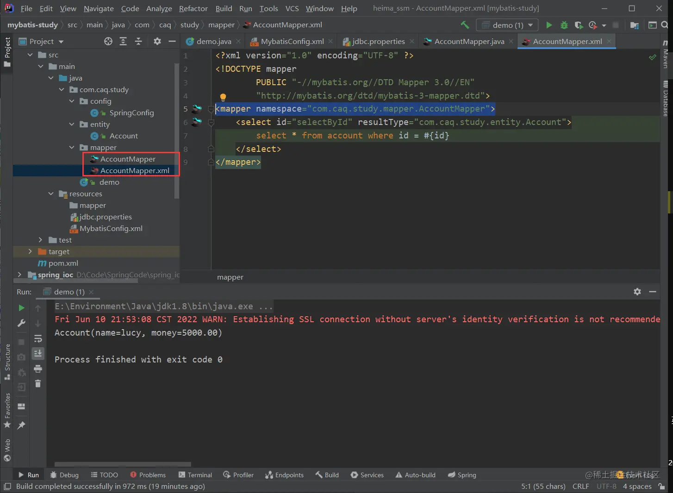Image resolution: width=673 pixels, height=493 pixels.
Task: Rerun demo with the green Run panel arrow
Action: click(21, 308)
